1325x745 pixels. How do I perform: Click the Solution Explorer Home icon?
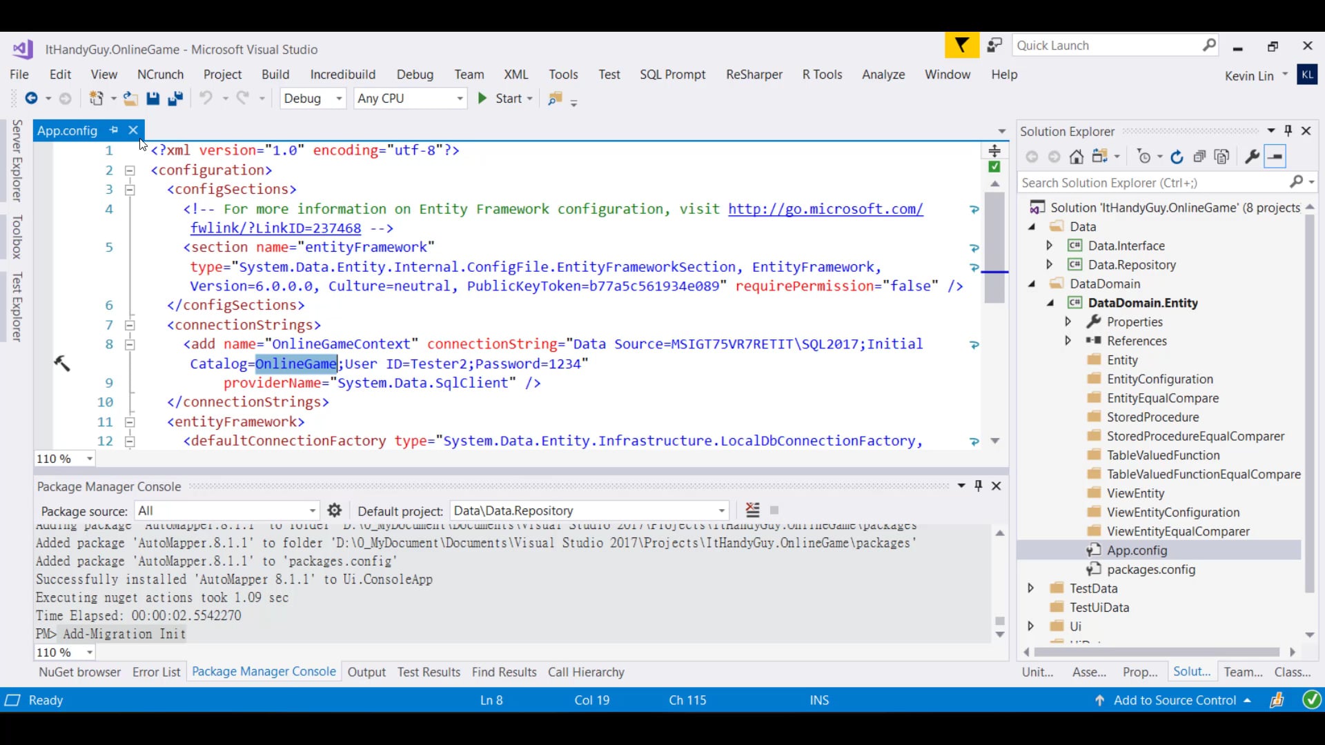1076,157
